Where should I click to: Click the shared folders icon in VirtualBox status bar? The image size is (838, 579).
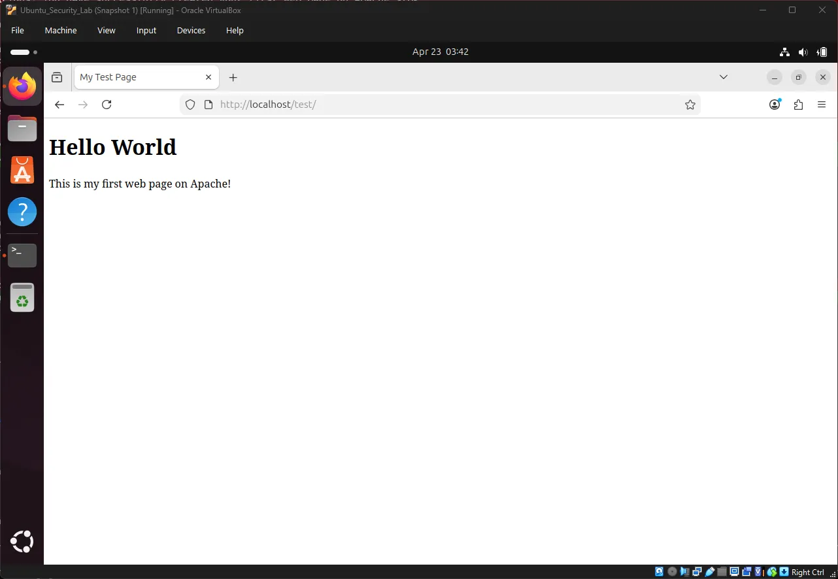click(x=722, y=571)
